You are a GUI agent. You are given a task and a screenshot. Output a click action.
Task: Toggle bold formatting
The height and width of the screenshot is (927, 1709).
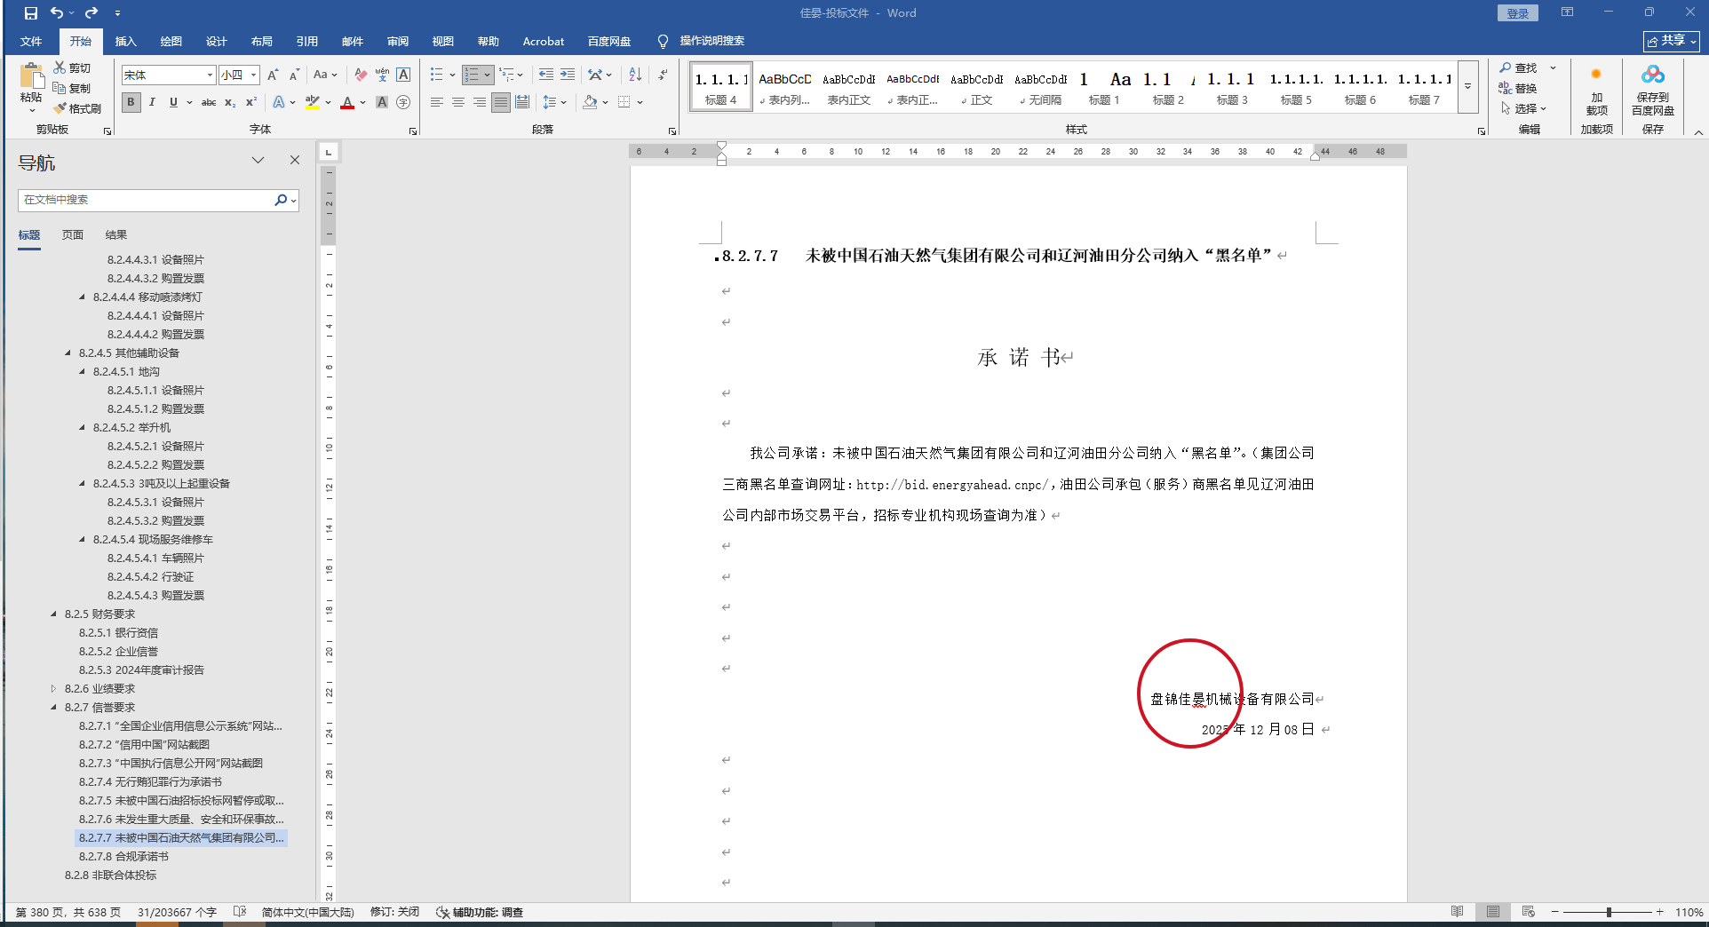click(x=131, y=102)
